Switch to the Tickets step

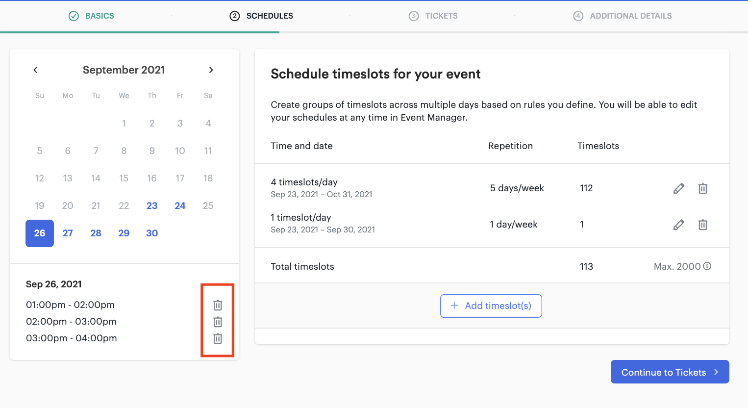click(433, 16)
